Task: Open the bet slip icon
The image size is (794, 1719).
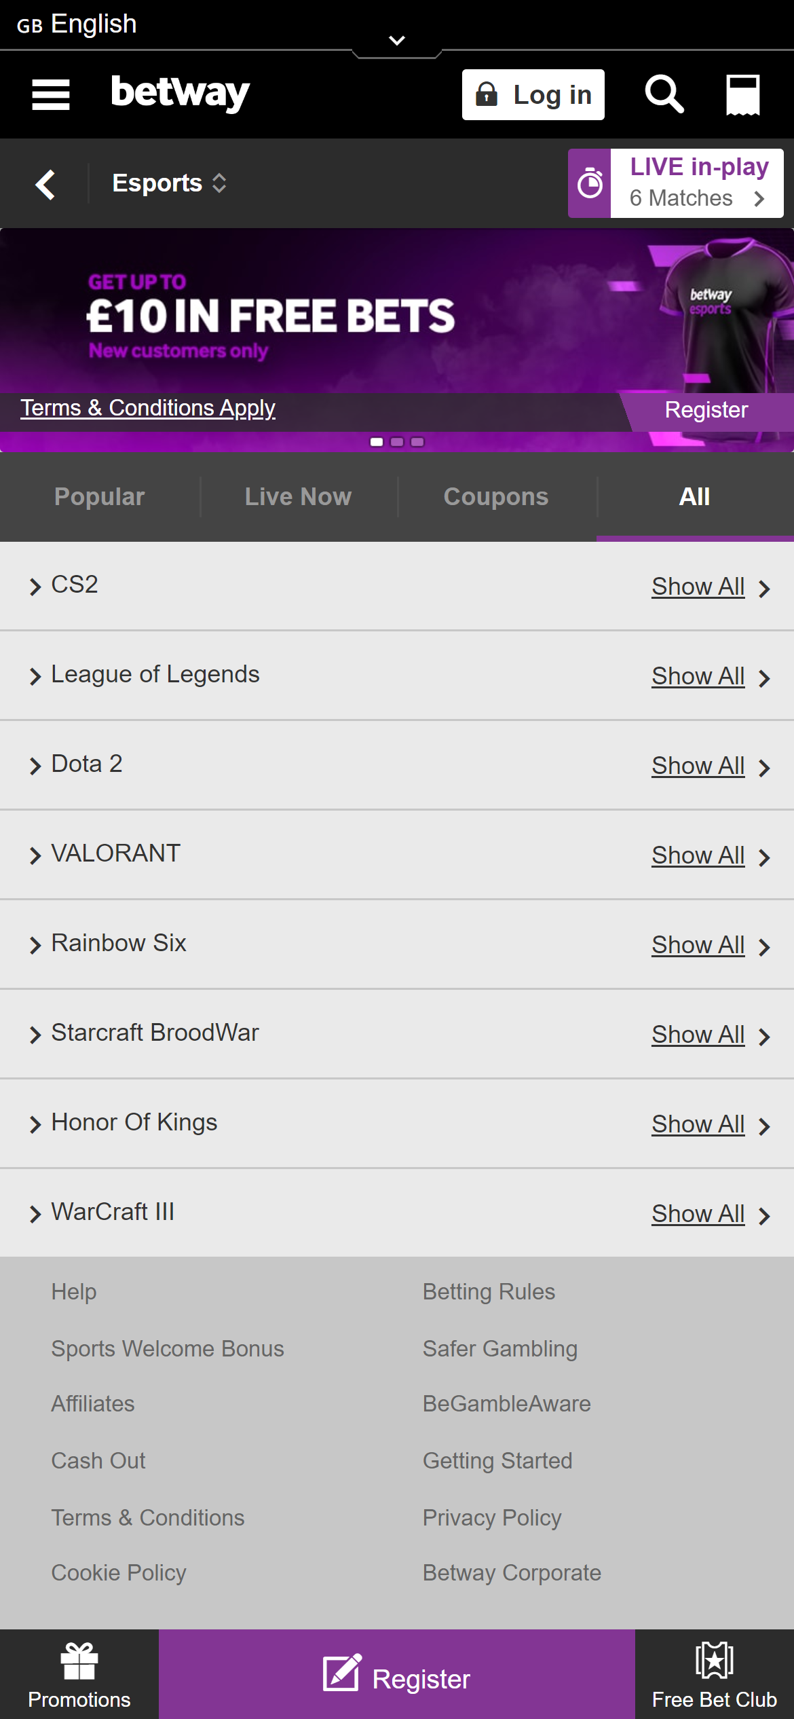Action: click(742, 94)
